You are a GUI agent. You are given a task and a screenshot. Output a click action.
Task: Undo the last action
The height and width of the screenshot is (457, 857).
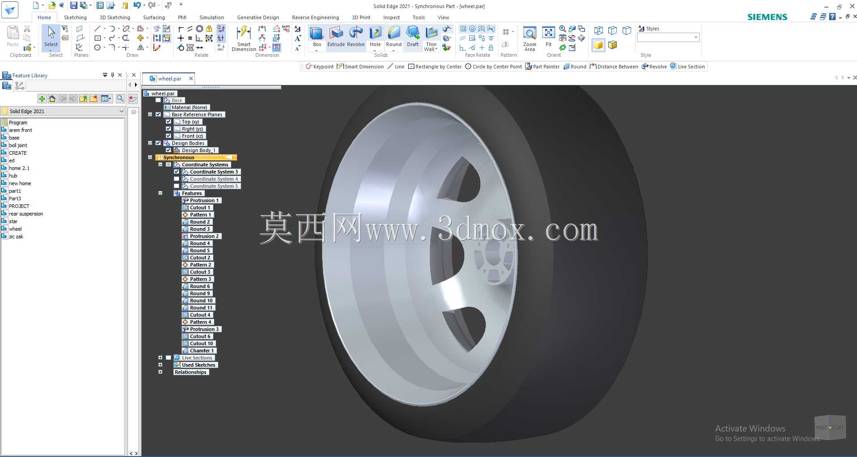pos(137,5)
